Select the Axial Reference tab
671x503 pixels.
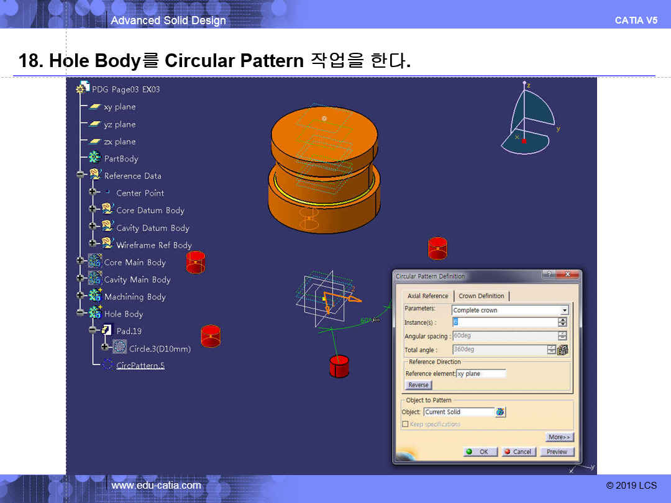(427, 296)
